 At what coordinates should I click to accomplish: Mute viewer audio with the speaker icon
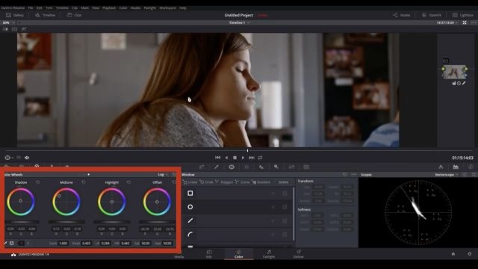(x=27, y=158)
